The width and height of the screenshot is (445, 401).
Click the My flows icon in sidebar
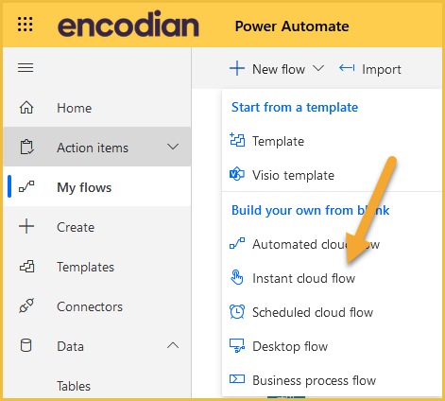26,186
